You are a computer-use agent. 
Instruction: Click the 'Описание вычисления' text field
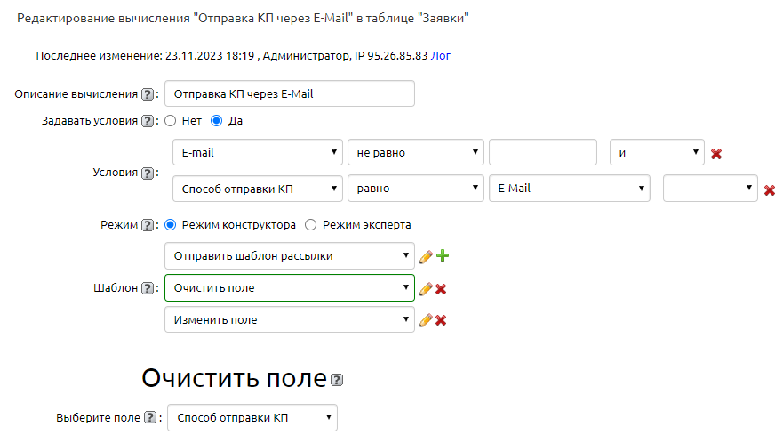(x=290, y=94)
